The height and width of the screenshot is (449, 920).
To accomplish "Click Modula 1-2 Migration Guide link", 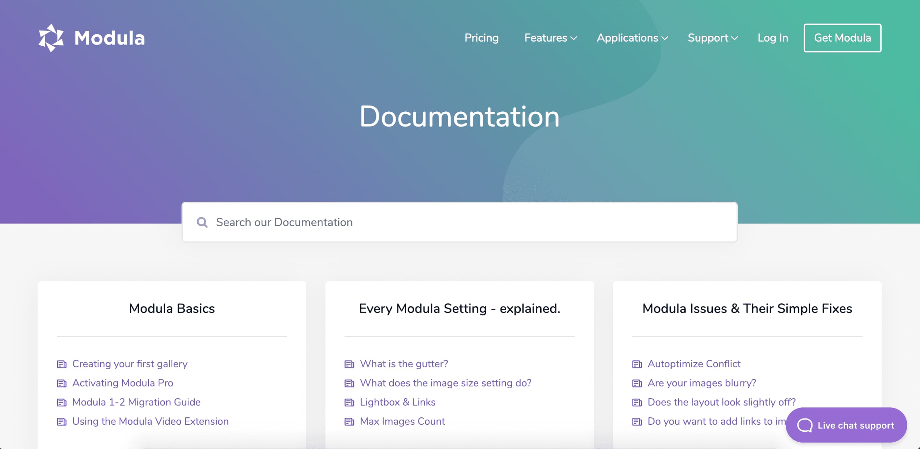I will [x=136, y=402].
